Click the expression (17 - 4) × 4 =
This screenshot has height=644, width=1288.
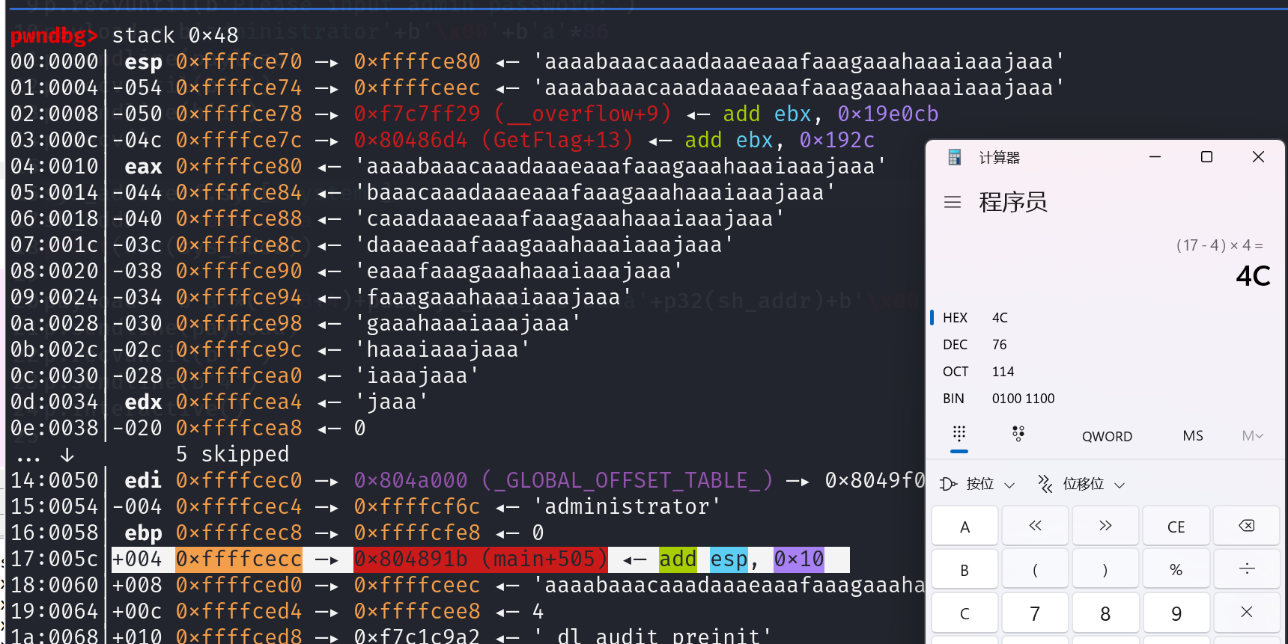click(x=1219, y=245)
